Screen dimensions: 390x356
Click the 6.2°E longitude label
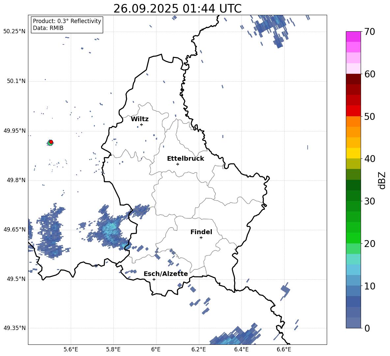click(199, 349)
